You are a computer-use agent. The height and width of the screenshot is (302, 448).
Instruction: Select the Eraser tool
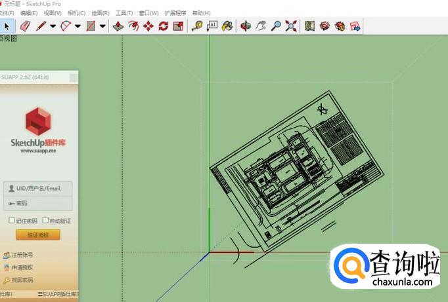[x=25, y=26]
